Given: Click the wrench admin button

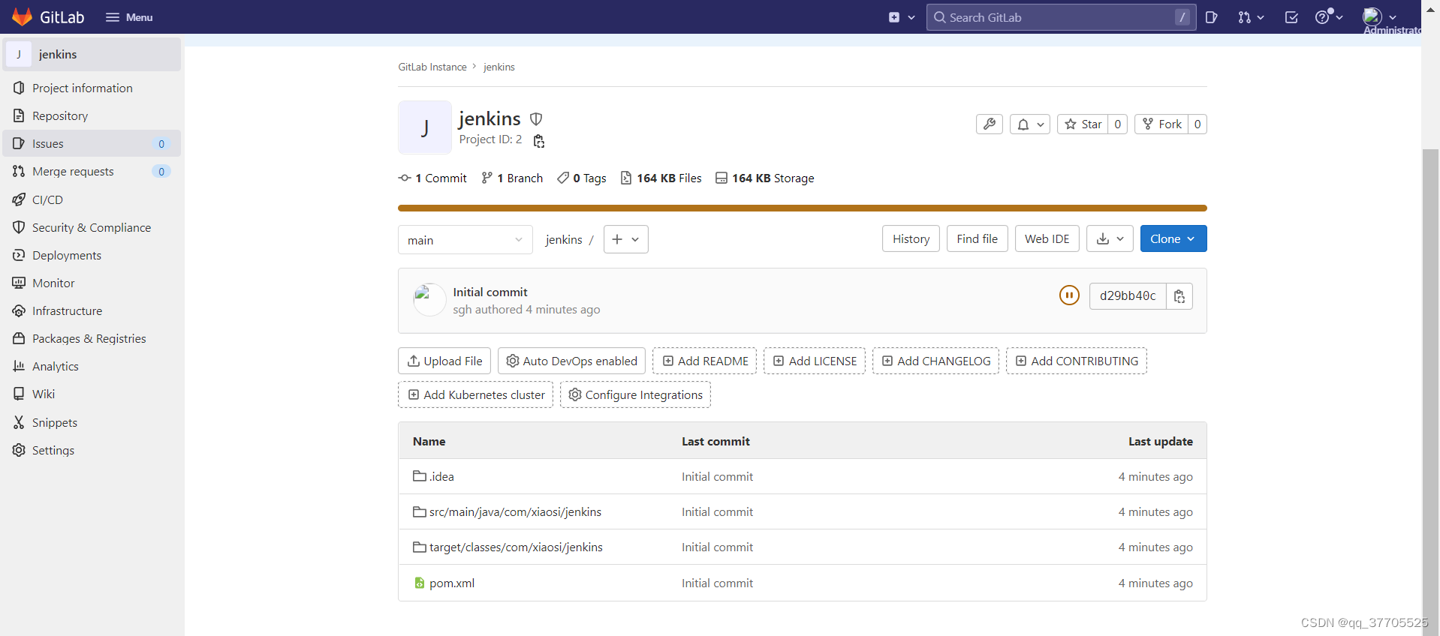Looking at the screenshot, I should coord(990,124).
